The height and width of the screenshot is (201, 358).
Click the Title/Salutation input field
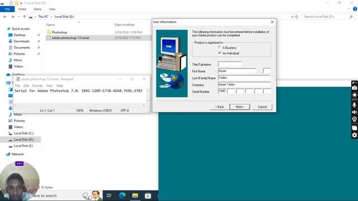click(230, 64)
